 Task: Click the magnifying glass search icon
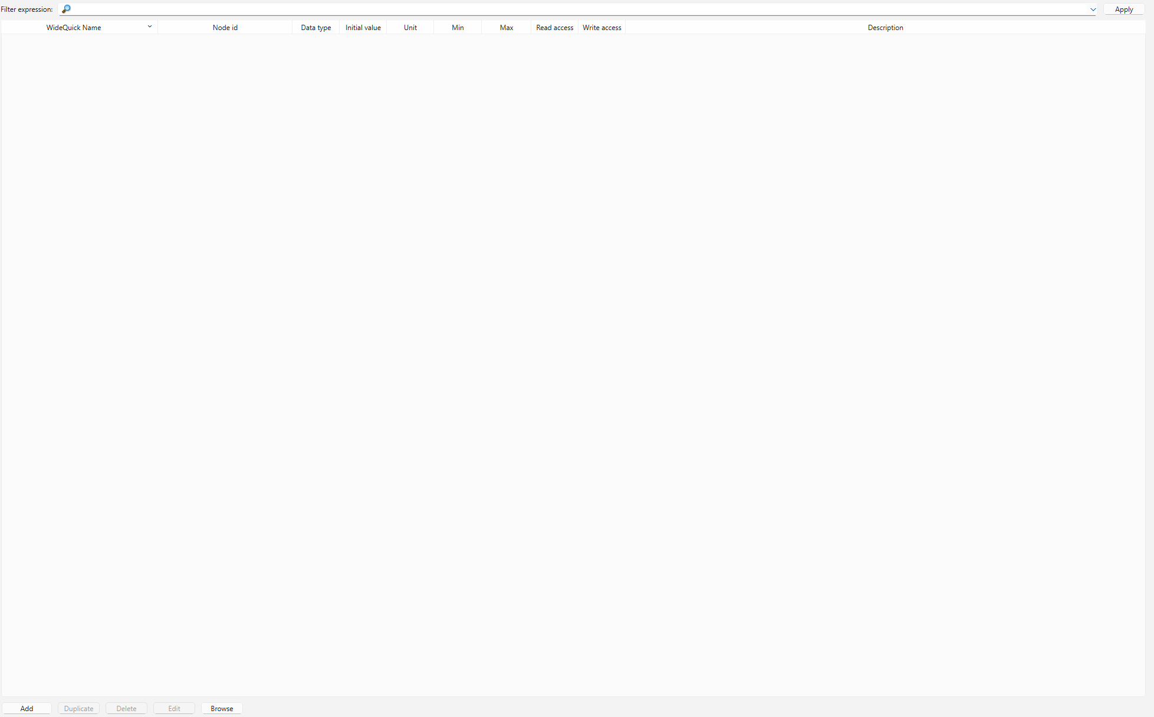point(66,9)
